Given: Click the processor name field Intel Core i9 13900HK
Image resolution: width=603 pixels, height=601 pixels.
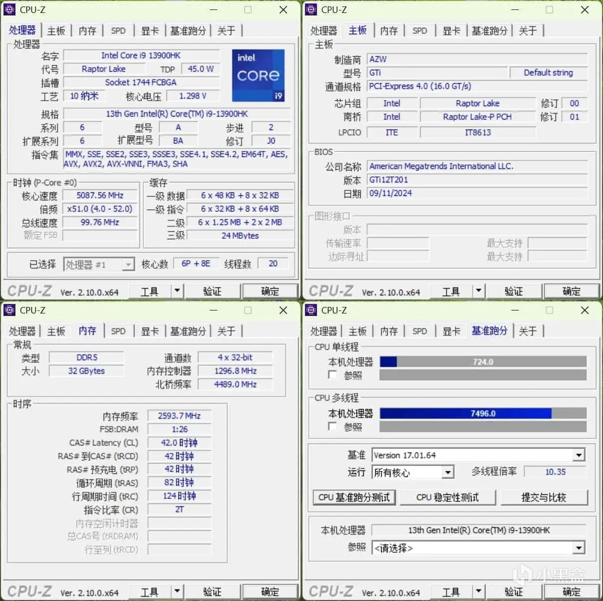Looking at the screenshot, I should click(141, 55).
